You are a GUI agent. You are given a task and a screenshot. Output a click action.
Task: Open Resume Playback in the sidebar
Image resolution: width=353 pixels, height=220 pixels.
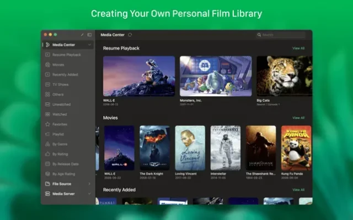(66, 54)
